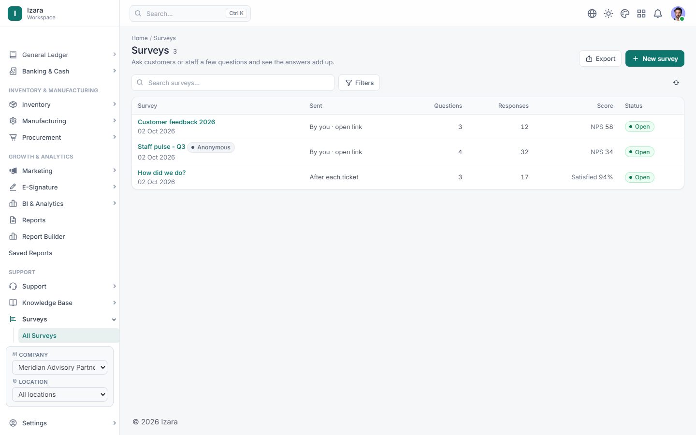This screenshot has width=696, height=435.
Task: Click the BI & Analytics chart icon
Action: (13, 203)
